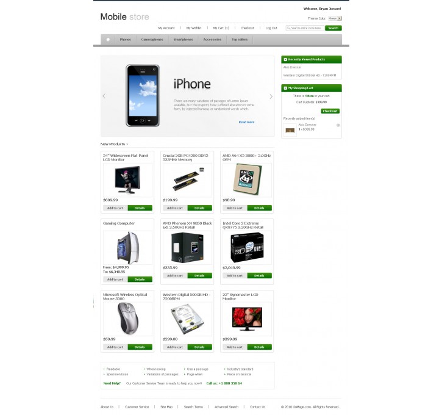Screen dimensions: 442x415
Task: Open the home icon in navigation bar
Action: 108,40
